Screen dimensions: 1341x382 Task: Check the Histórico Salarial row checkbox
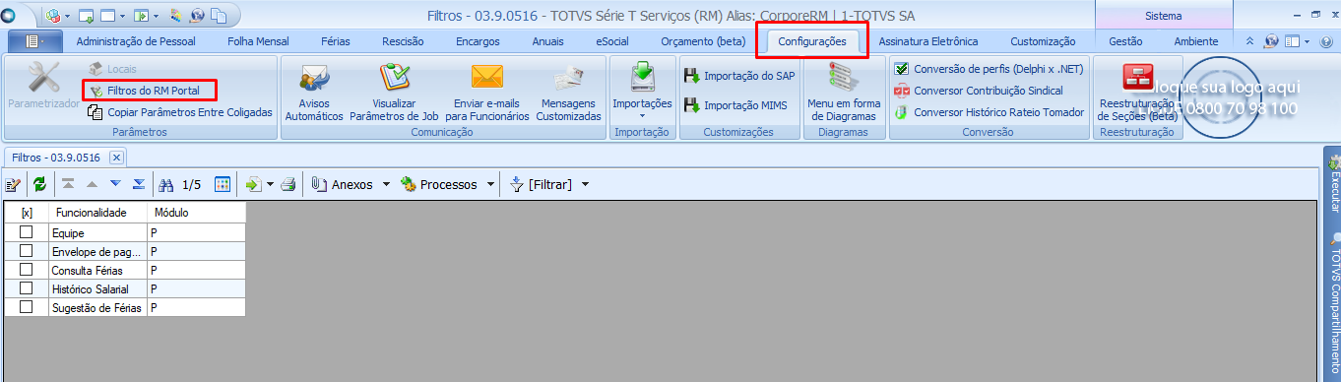pos(27,288)
